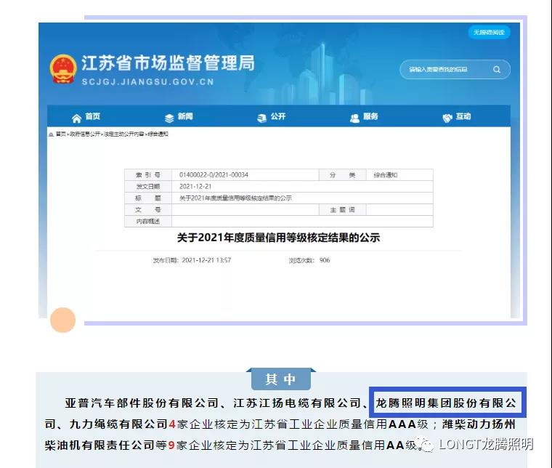
Task: Click the SCJGJ.JIANGSU.GOV.CN domain text
Action: pyautogui.click(x=148, y=82)
